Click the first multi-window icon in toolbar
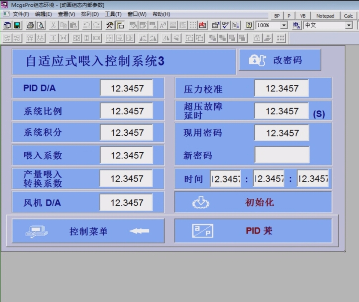 tap(7, 25)
